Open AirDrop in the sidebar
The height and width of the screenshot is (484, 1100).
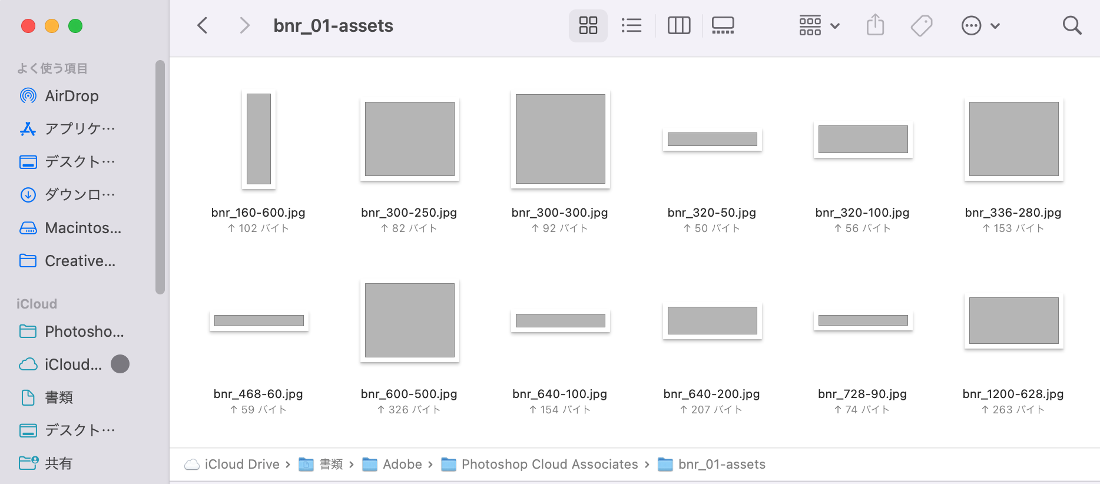(x=71, y=96)
